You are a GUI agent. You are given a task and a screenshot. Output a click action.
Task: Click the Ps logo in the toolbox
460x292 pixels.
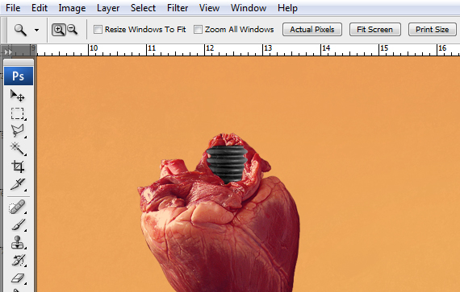(x=19, y=76)
